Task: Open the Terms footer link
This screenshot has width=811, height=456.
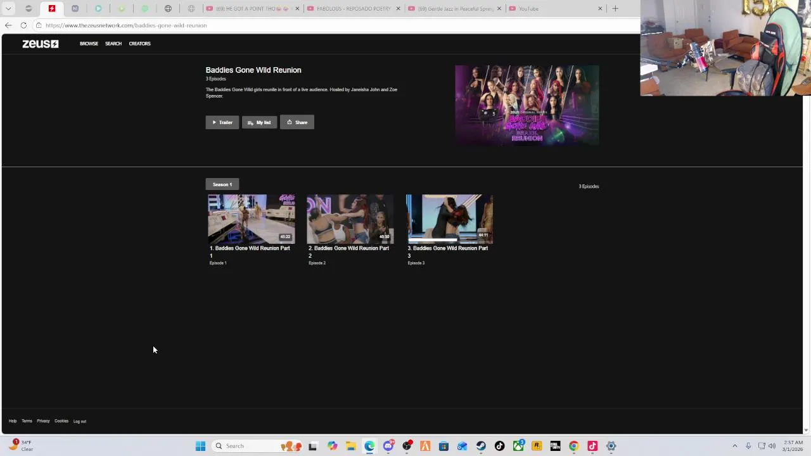Action: pos(27,421)
